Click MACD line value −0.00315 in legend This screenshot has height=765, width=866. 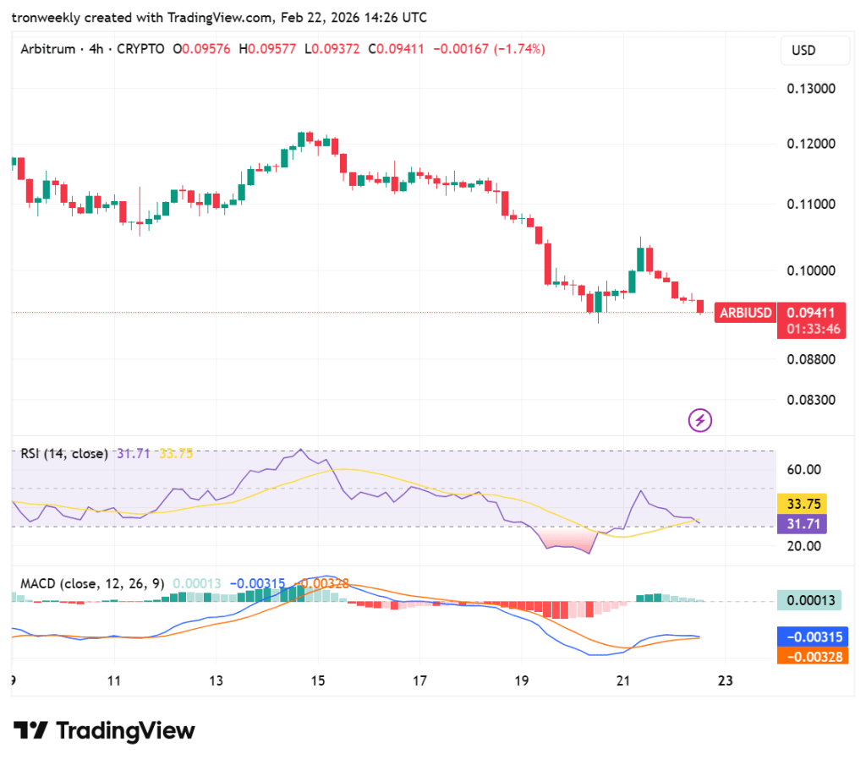point(257,583)
